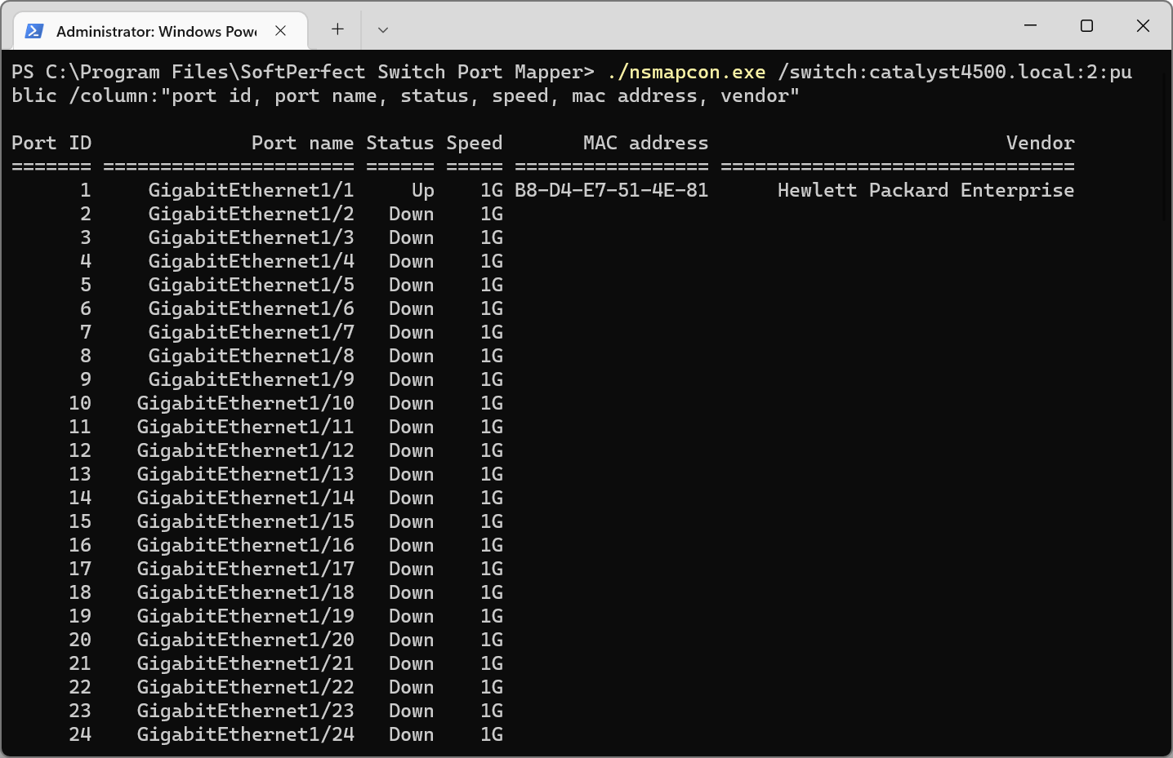Click the Port ID column header
The width and height of the screenshot is (1173, 758).
pos(51,142)
